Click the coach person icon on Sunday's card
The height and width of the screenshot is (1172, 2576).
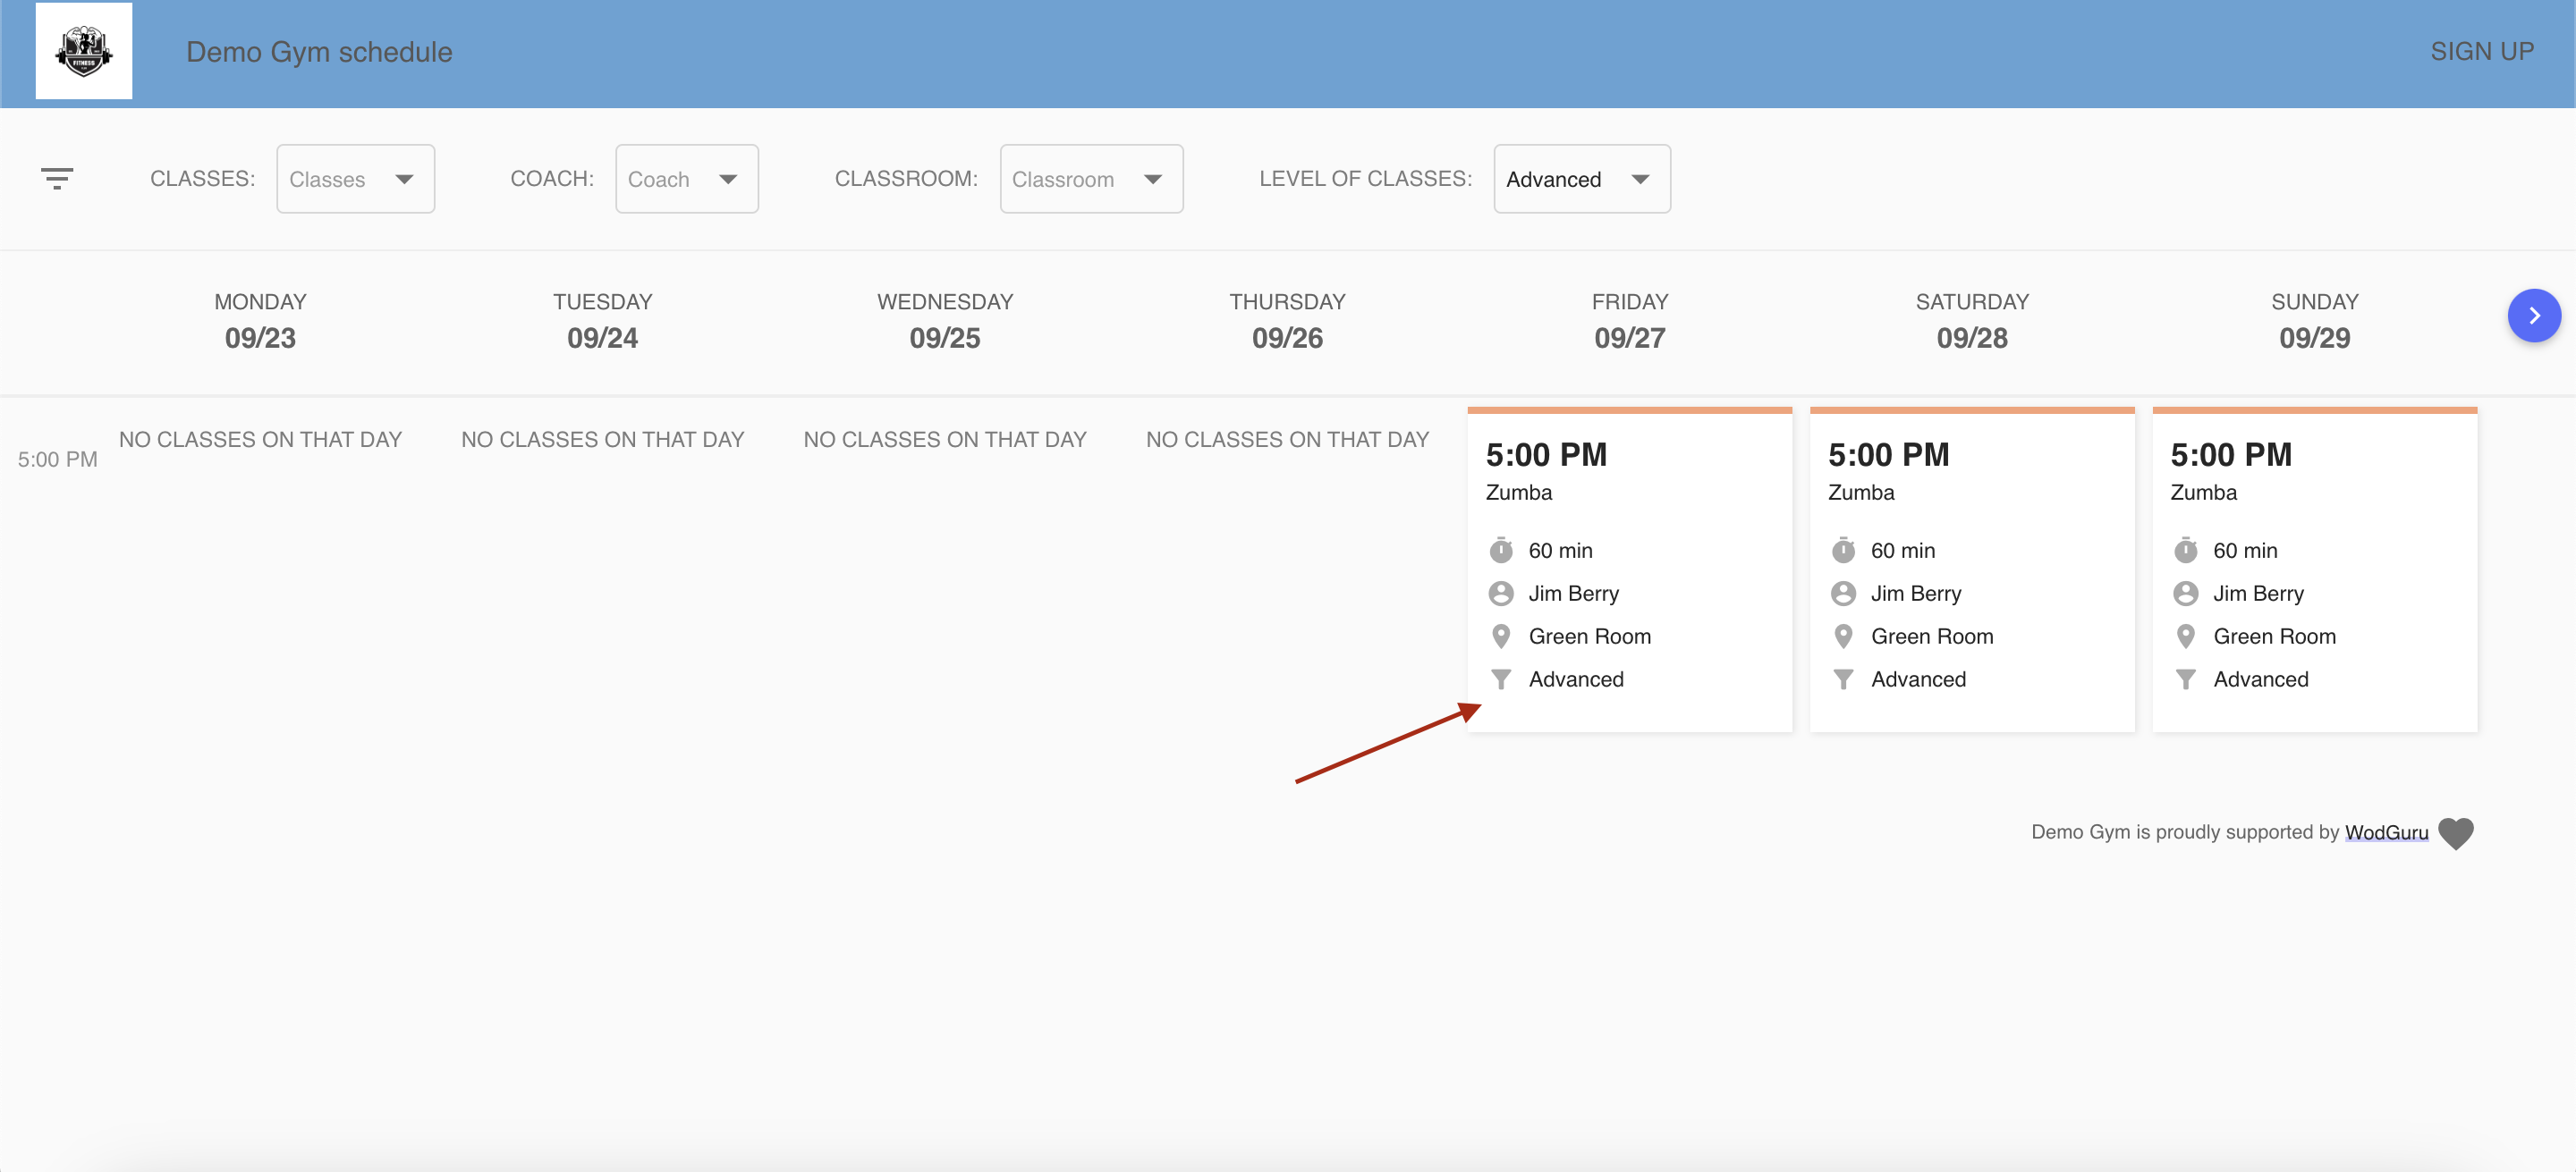2185,594
